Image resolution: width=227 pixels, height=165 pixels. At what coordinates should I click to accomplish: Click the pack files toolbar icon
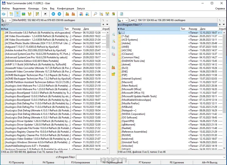tap(67, 14)
